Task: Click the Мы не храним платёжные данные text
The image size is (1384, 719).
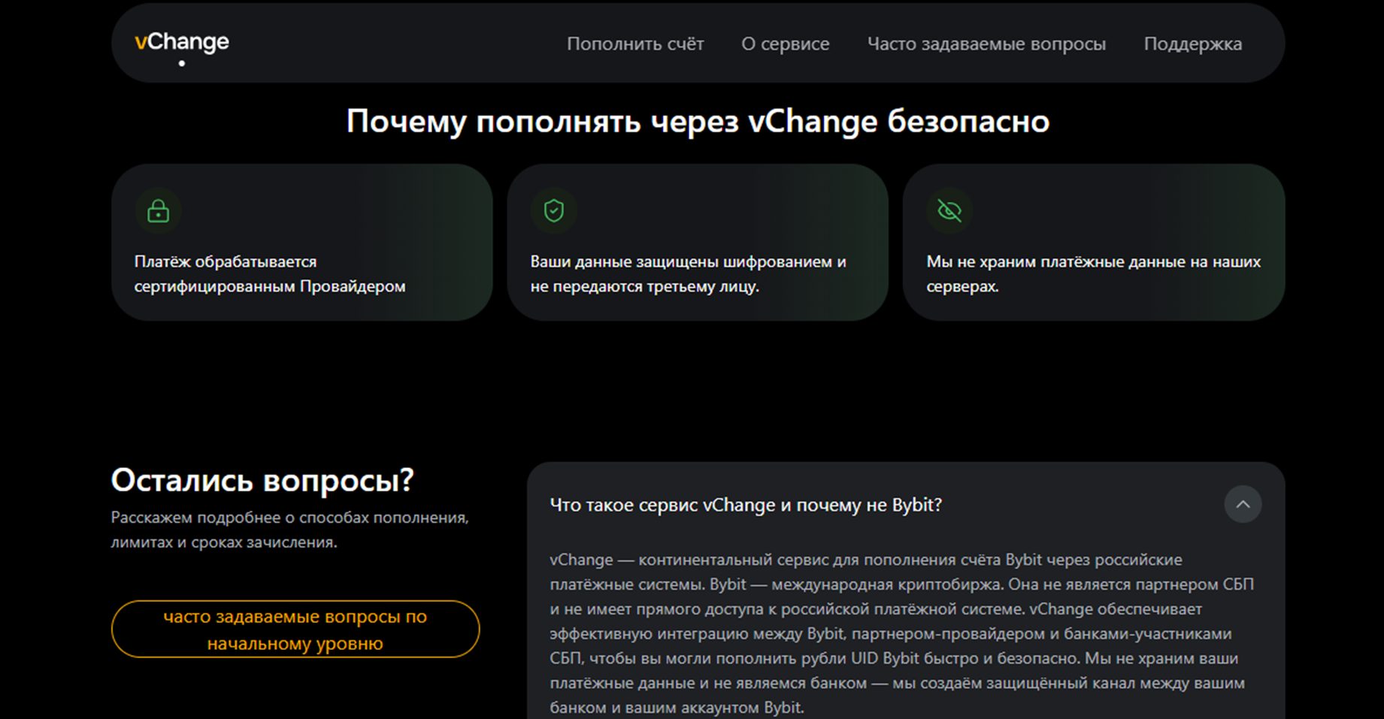Action: click(1094, 273)
